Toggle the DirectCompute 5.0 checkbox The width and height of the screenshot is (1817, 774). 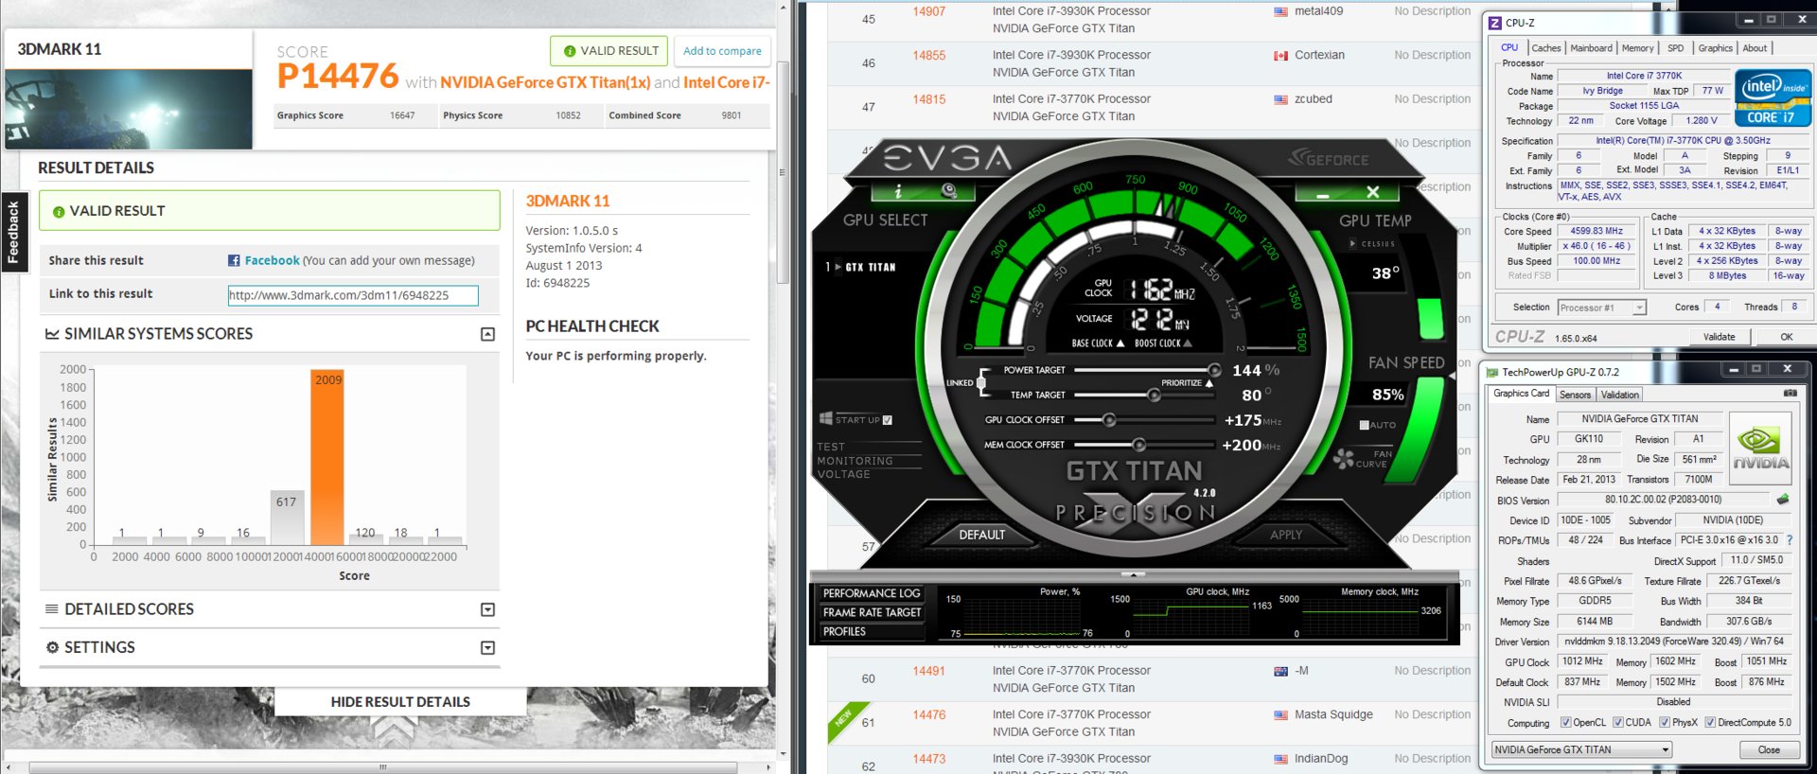point(1710,722)
